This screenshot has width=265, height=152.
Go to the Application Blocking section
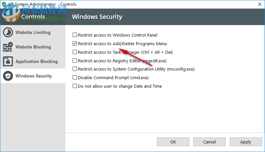pyautogui.click(x=36, y=62)
